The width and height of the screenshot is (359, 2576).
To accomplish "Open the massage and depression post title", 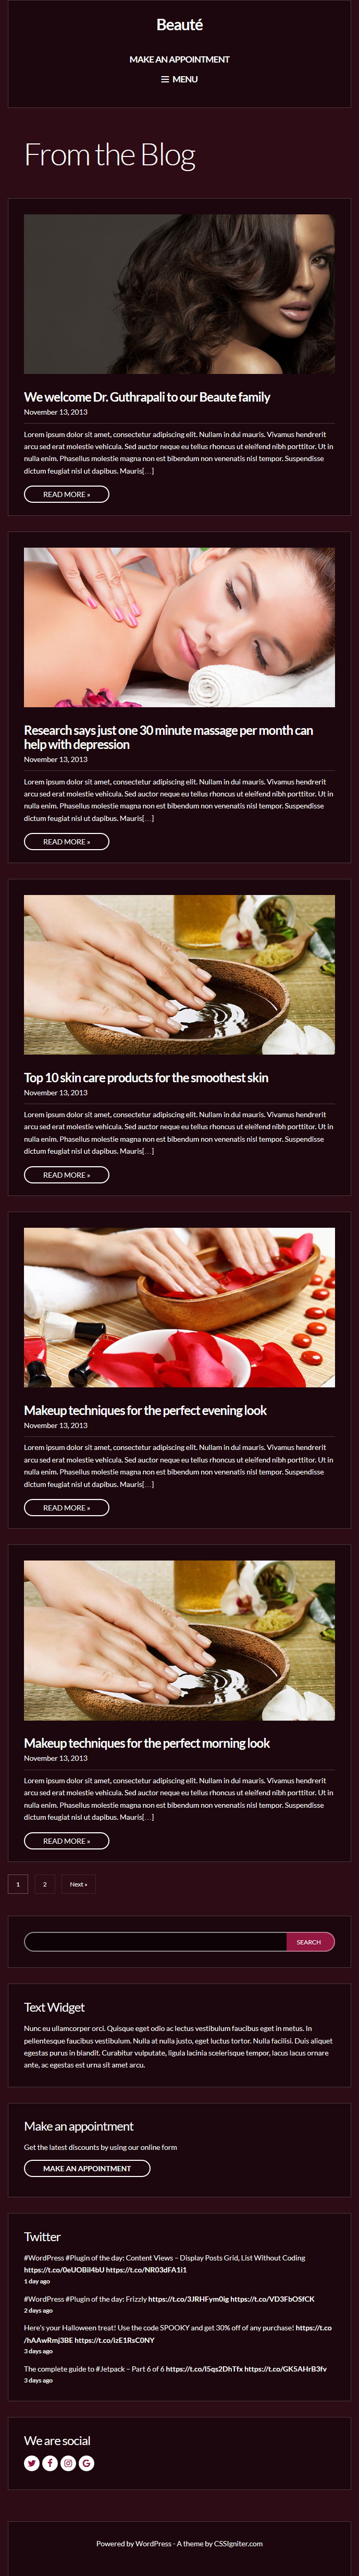I will coord(168,737).
